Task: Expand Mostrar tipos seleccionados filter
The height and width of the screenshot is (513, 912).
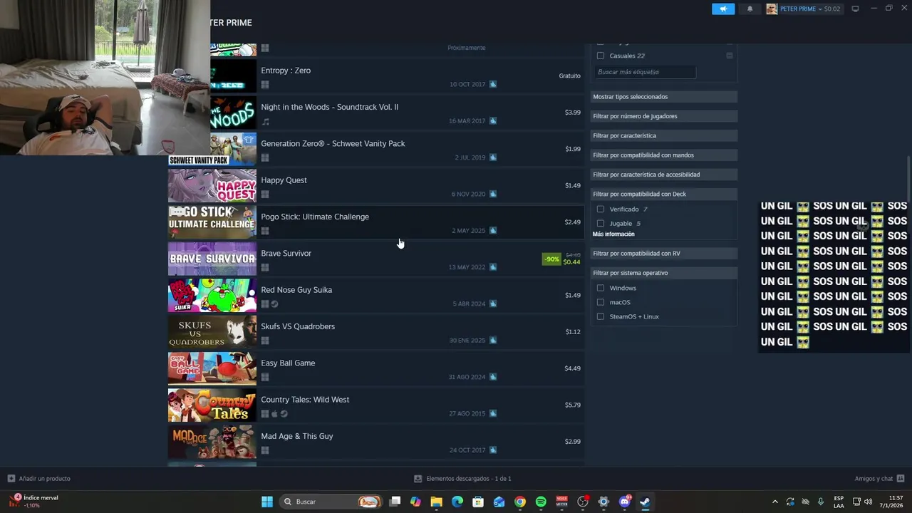Action: [663, 96]
